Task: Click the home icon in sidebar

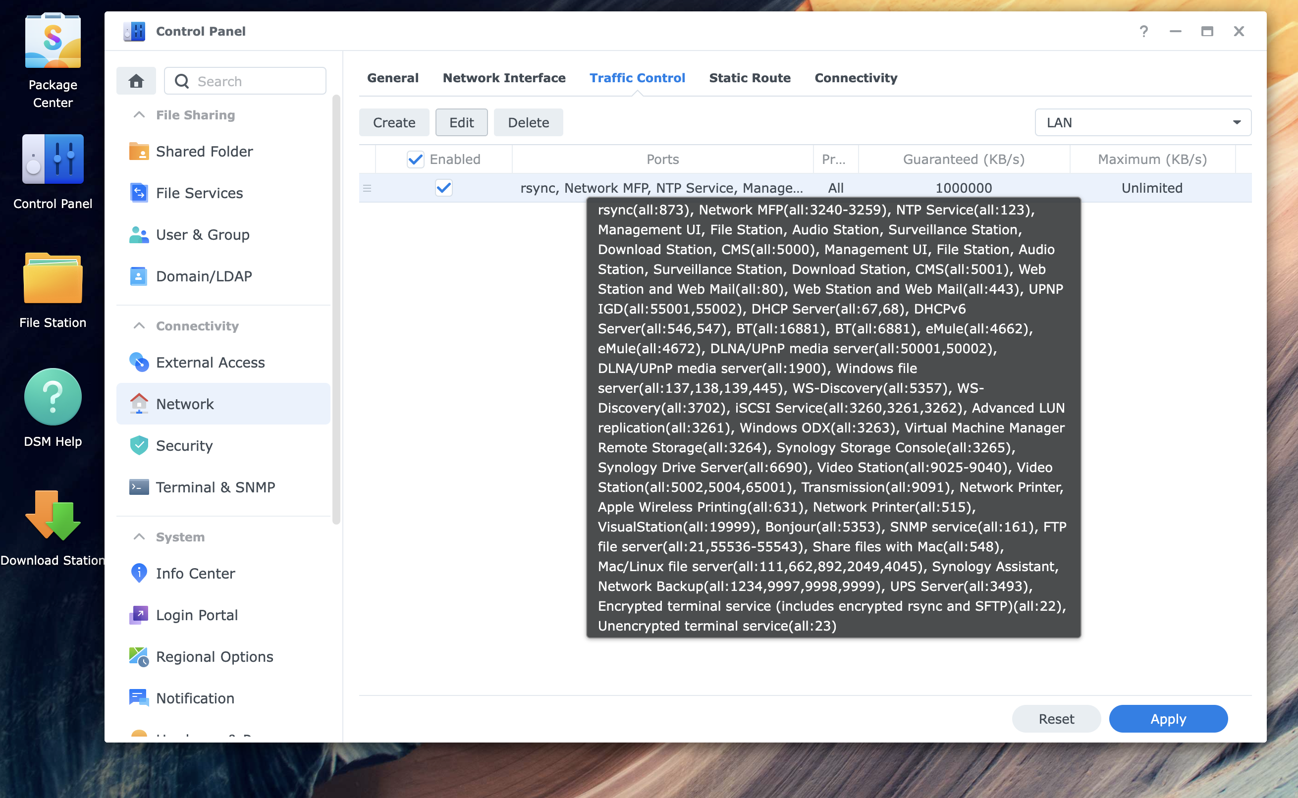Action: point(136,81)
